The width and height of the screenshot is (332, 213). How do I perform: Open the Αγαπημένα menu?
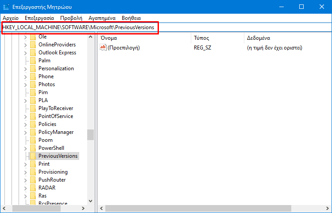tap(102, 18)
